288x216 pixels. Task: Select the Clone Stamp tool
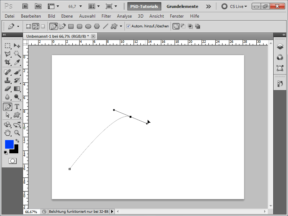click(8, 80)
